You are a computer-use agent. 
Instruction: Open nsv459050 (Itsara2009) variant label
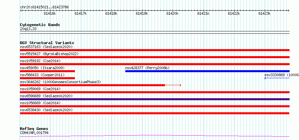tap(42, 68)
